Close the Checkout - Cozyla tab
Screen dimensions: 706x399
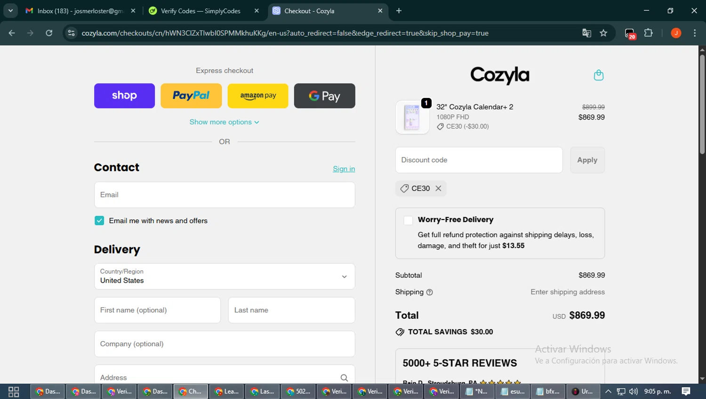pyautogui.click(x=380, y=11)
